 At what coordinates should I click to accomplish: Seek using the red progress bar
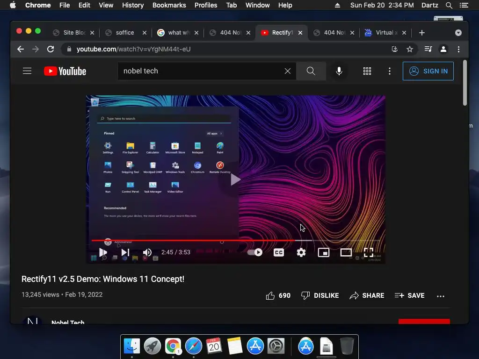236,241
